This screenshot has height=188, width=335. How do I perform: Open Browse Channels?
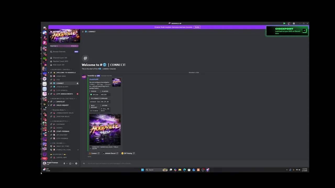[64, 52]
